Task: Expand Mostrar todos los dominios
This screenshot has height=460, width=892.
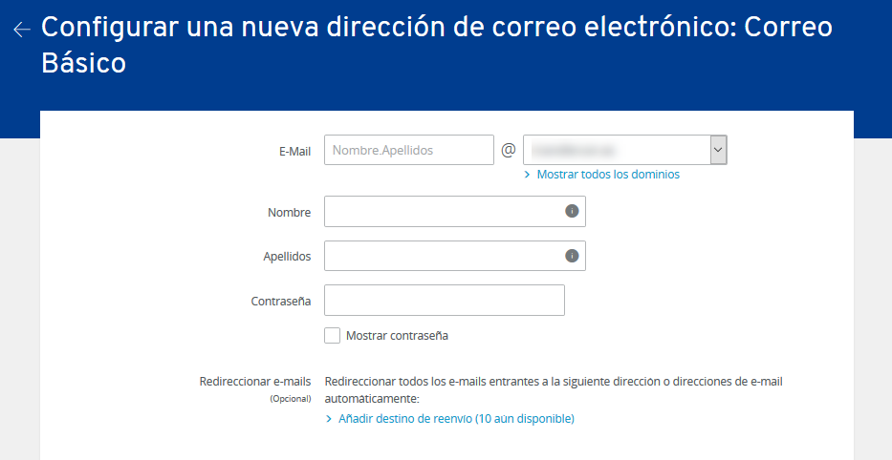Action: coord(608,175)
